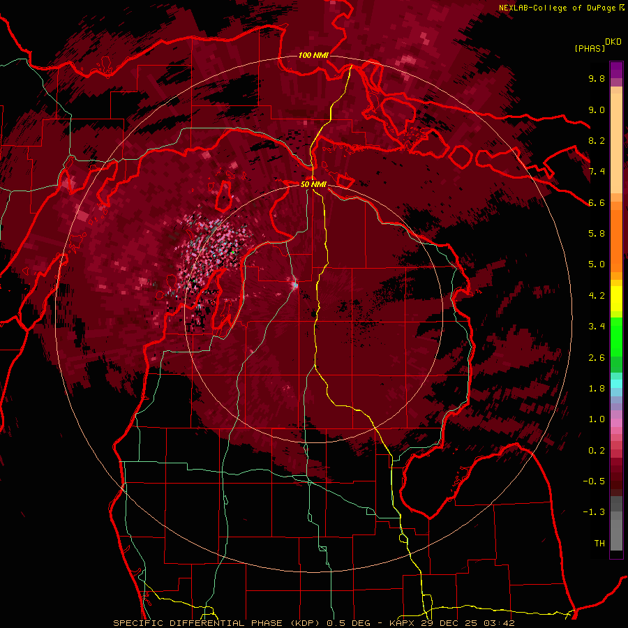Click the 100 NMI range ring label
This screenshot has width=628, height=628.
pos(313,55)
